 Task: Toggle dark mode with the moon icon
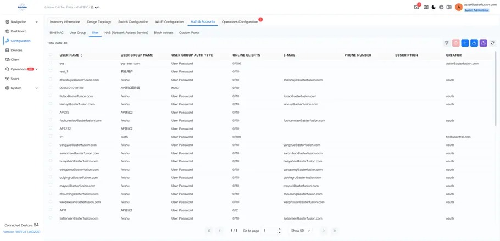[x=434, y=7]
